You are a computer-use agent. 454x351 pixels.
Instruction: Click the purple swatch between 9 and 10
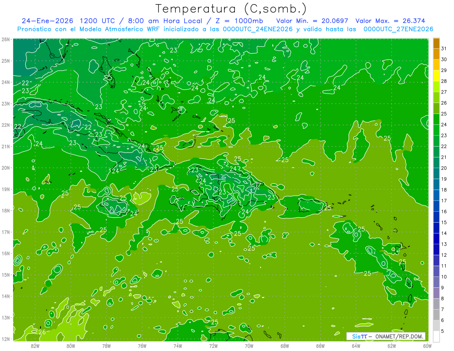(436, 282)
